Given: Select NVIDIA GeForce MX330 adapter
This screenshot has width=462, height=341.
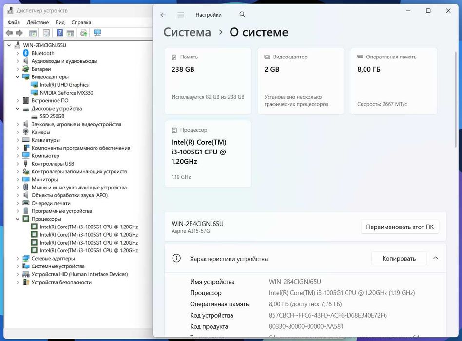Looking at the screenshot, I should (67, 93).
